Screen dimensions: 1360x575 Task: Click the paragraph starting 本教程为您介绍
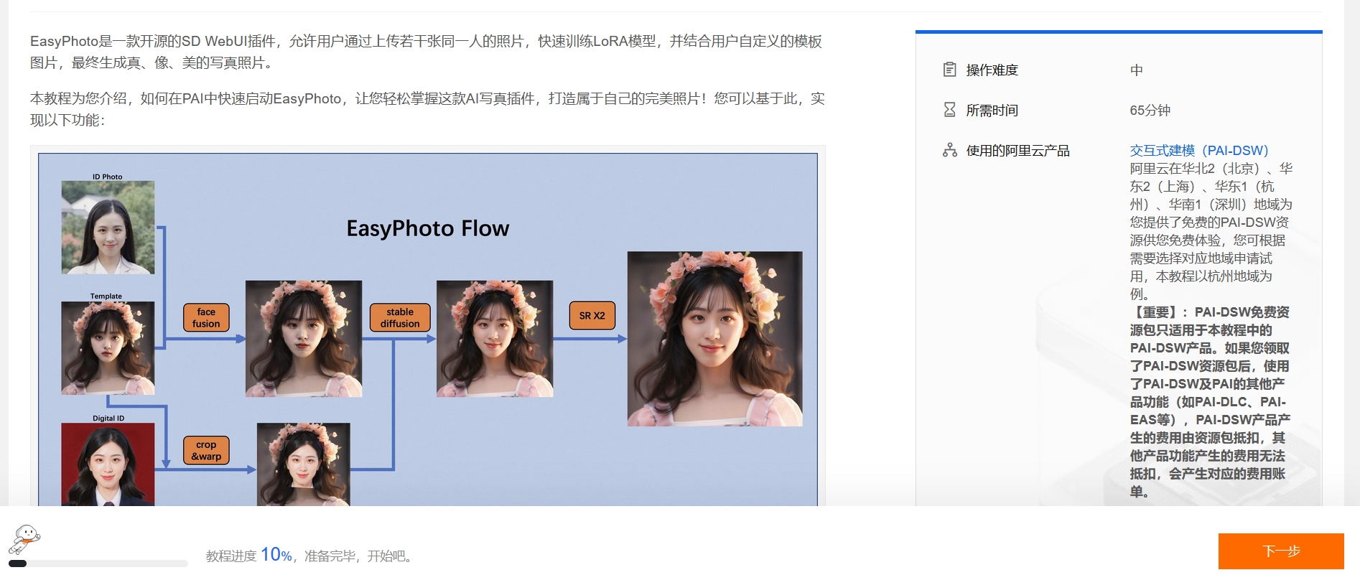point(427,109)
